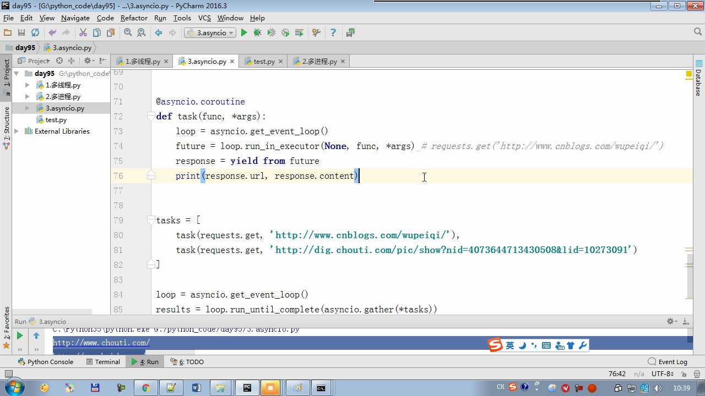Open Run panel gear settings
705x396 pixels.
click(x=672, y=321)
